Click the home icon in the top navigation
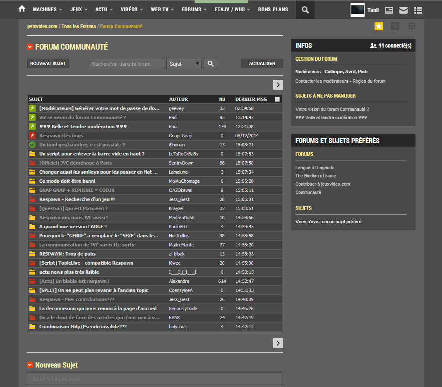The width and height of the screenshot is (442, 387). click(x=22, y=9)
